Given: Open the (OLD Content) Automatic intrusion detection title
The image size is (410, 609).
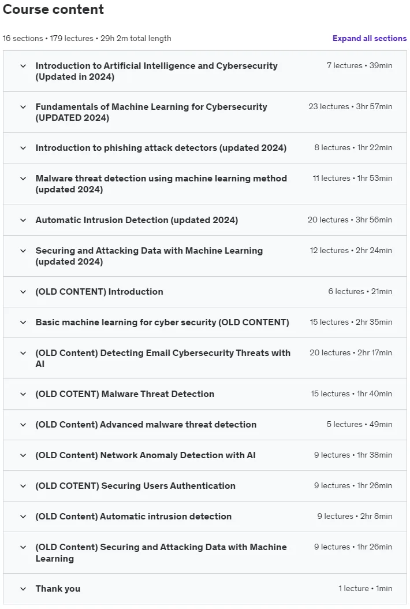Looking at the screenshot, I should pos(133,517).
